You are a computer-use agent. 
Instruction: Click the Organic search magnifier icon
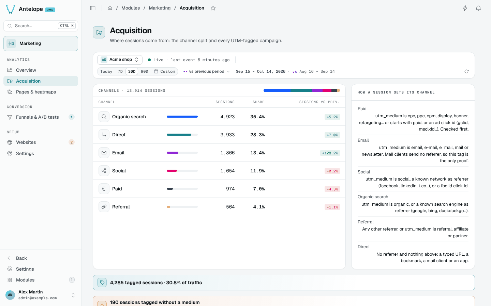(104, 117)
